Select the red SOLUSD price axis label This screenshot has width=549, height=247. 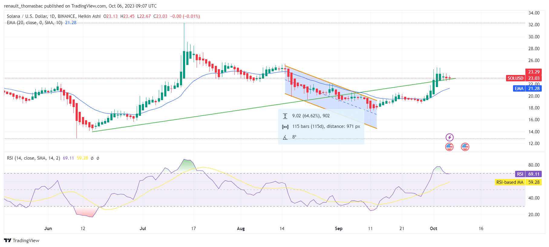click(515, 78)
